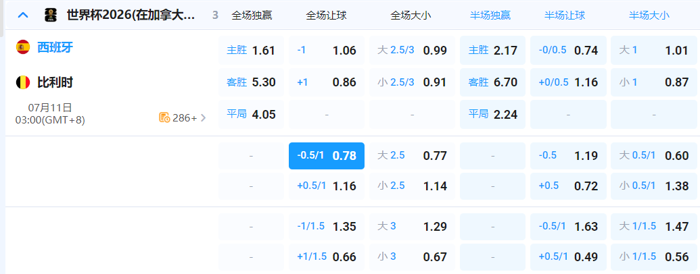This screenshot has width=700, height=274.
Task: Select 全场大小 column header
Action: click(x=411, y=16)
